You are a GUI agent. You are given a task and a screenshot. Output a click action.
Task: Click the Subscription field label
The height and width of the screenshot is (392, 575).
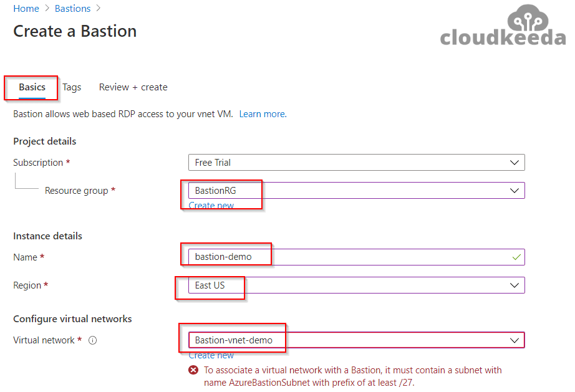(x=38, y=163)
